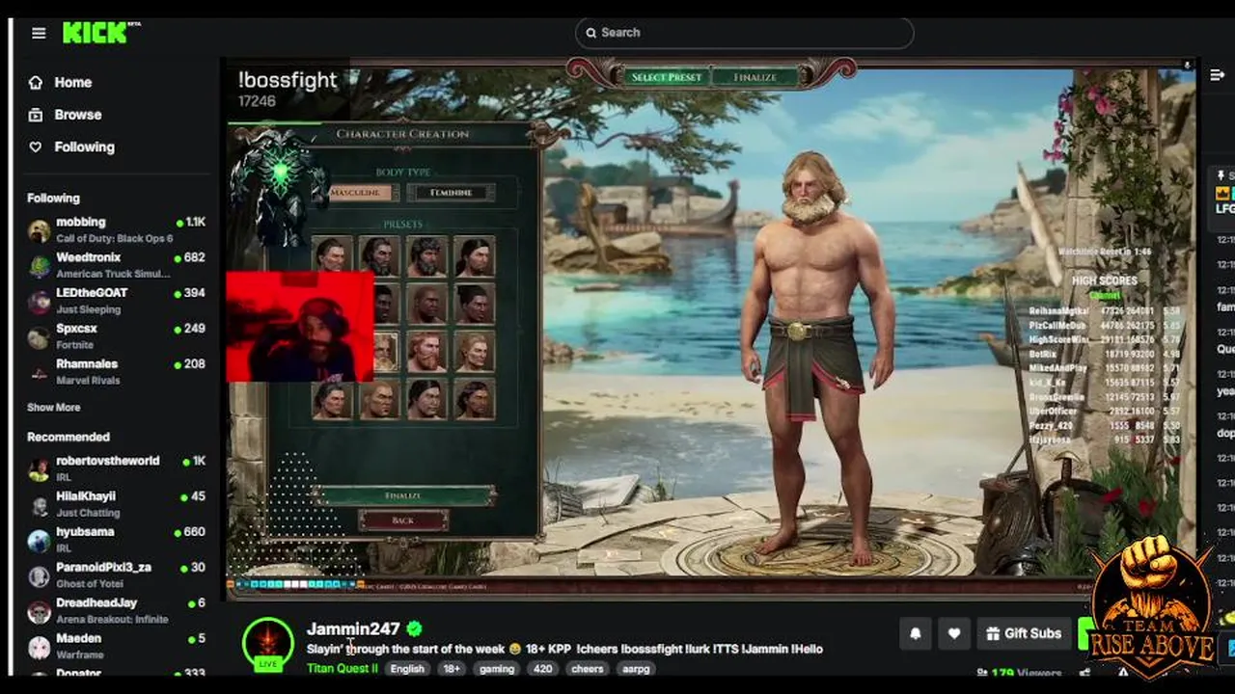Click the search magnifier icon
Image resolution: width=1235 pixels, height=694 pixels.
(x=590, y=33)
